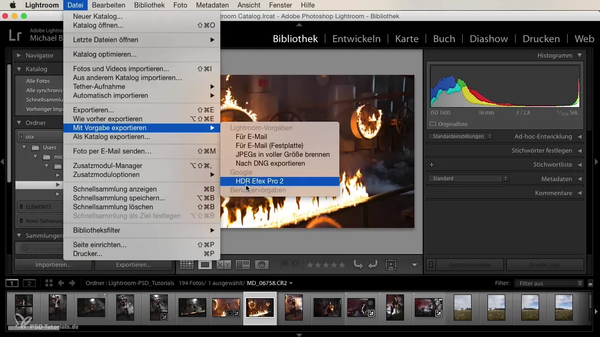Hide the top module picker arrow
Screen dimensions: 600x337
point(300,24)
